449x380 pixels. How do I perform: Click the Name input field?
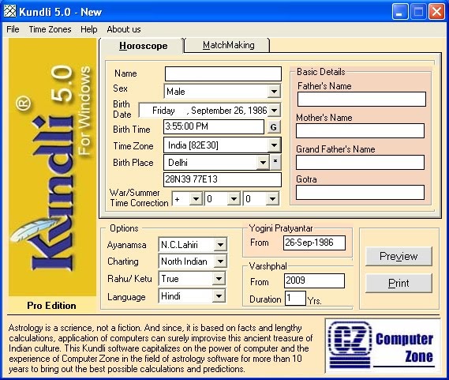pos(223,74)
